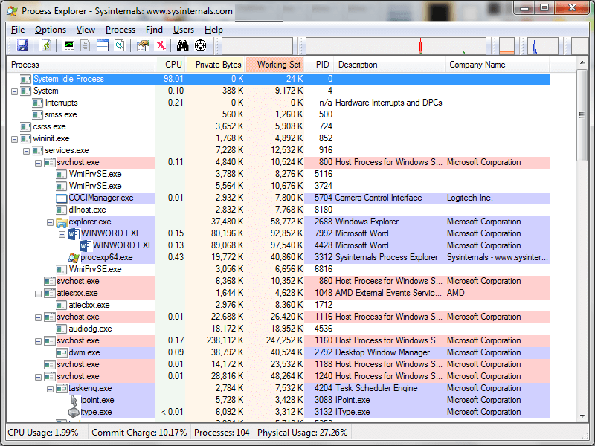Viewport: 595px width, 446px height.
Task: Collapse the atiesrxx.exe tree node
Action: pyautogui.click(x=39, y=294)
